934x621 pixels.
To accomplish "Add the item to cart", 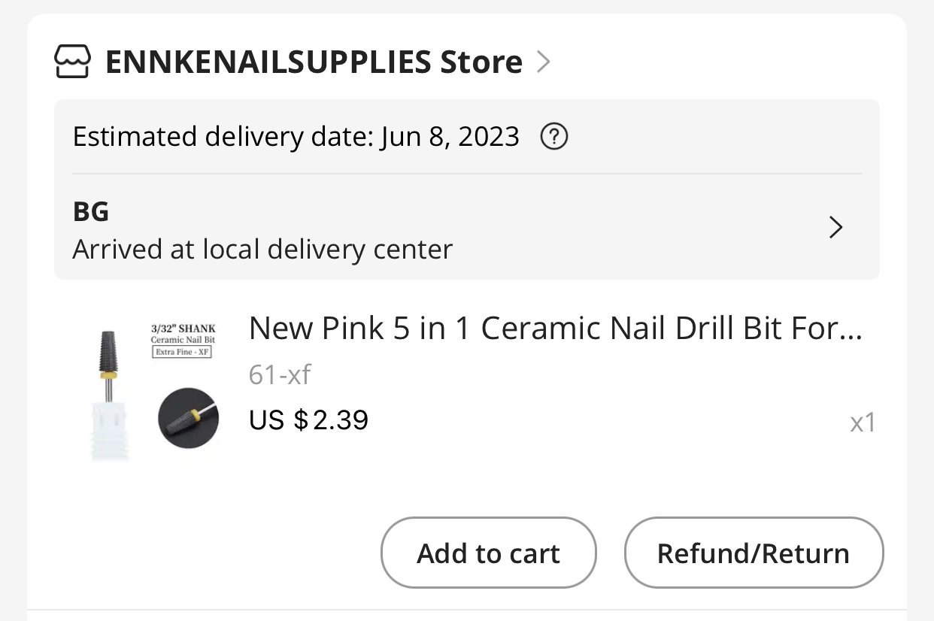I will point(489,553).
